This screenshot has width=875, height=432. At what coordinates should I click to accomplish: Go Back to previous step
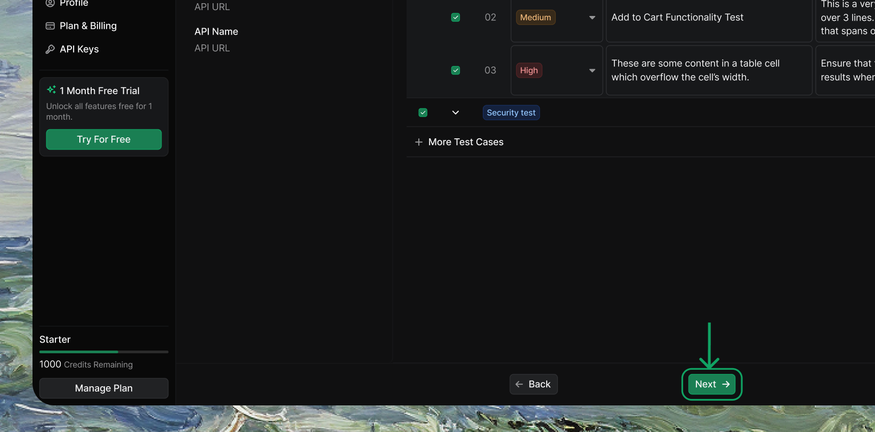(x=533, y=384)
